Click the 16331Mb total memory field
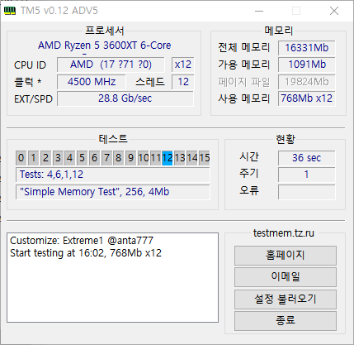The width and height of the screenshot is (354, 345). pos(307,48)
